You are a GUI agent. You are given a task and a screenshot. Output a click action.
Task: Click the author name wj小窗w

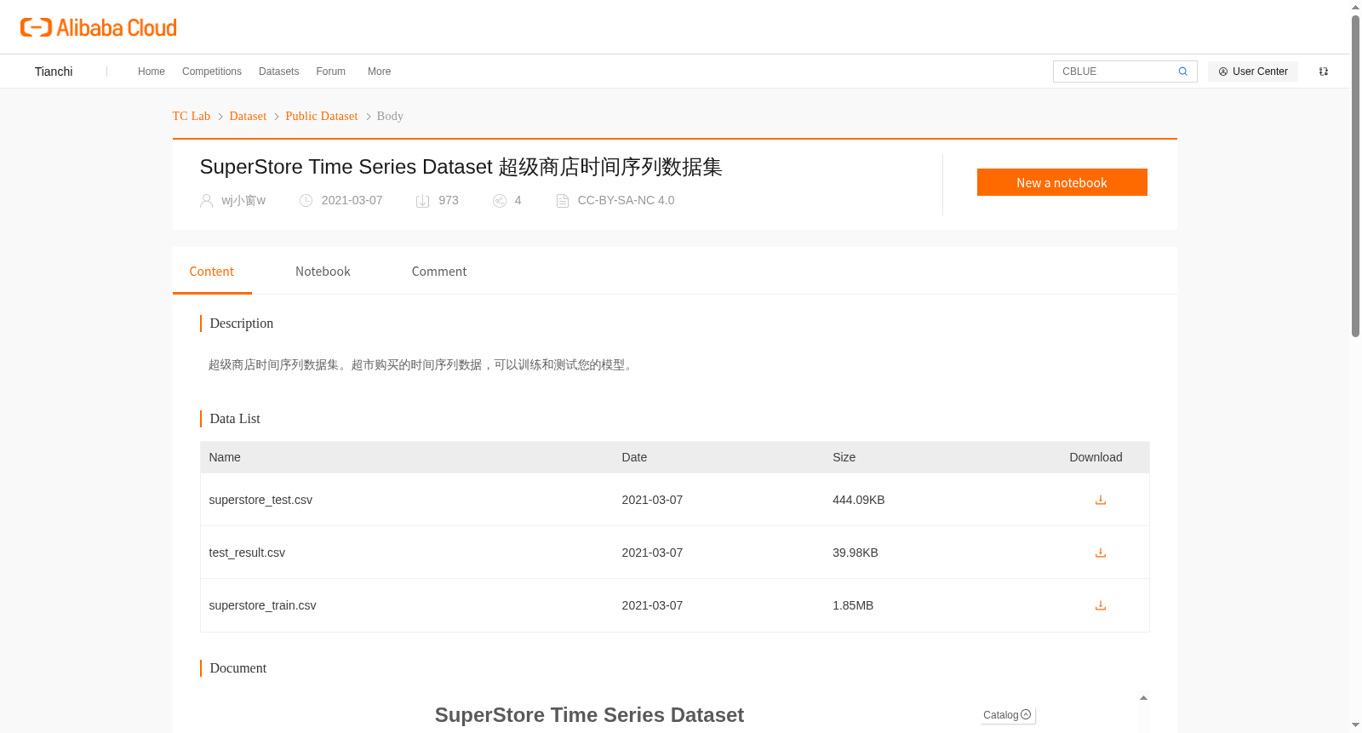[x=243, y=201]
